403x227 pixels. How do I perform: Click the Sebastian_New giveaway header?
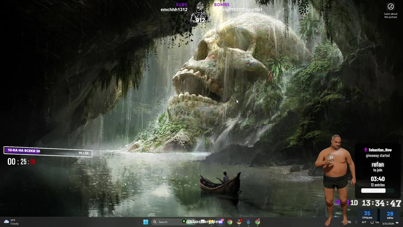tap(378, 150)
